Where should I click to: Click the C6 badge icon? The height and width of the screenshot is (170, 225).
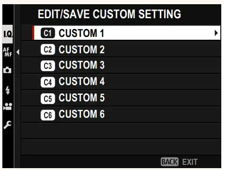coord(48,115)
